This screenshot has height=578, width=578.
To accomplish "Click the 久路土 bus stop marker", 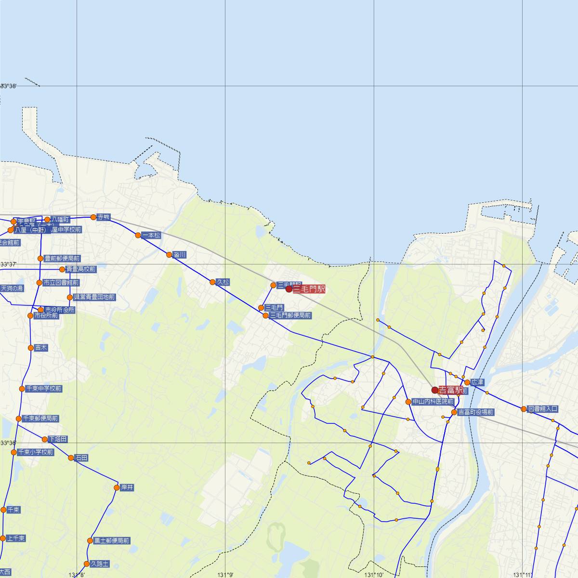I will click(87, 564).
